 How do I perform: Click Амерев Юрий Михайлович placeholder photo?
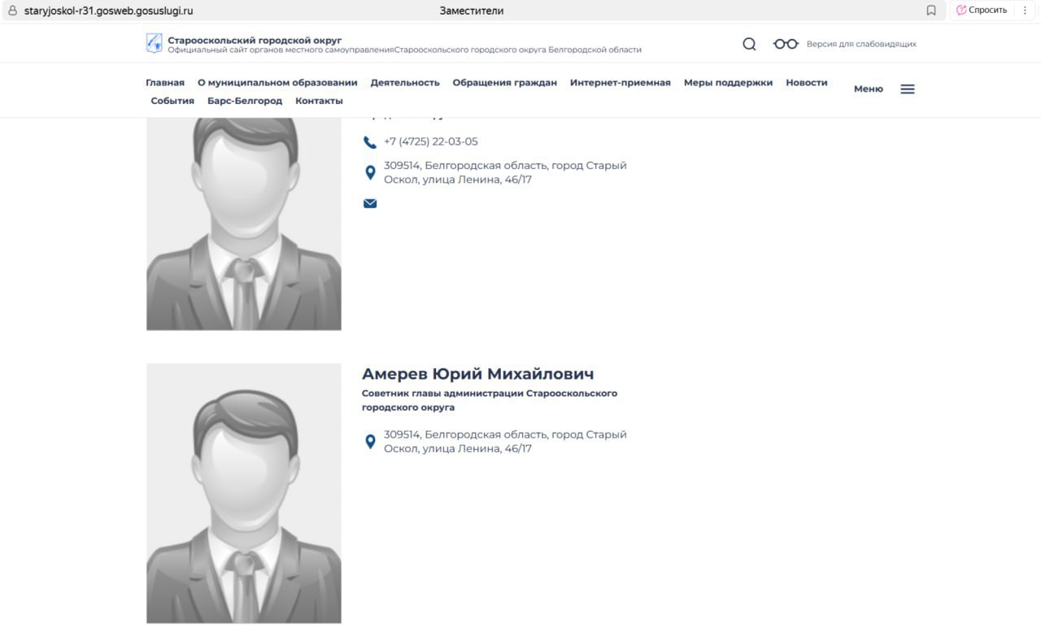pyautogui.click(x=244, y=494)
